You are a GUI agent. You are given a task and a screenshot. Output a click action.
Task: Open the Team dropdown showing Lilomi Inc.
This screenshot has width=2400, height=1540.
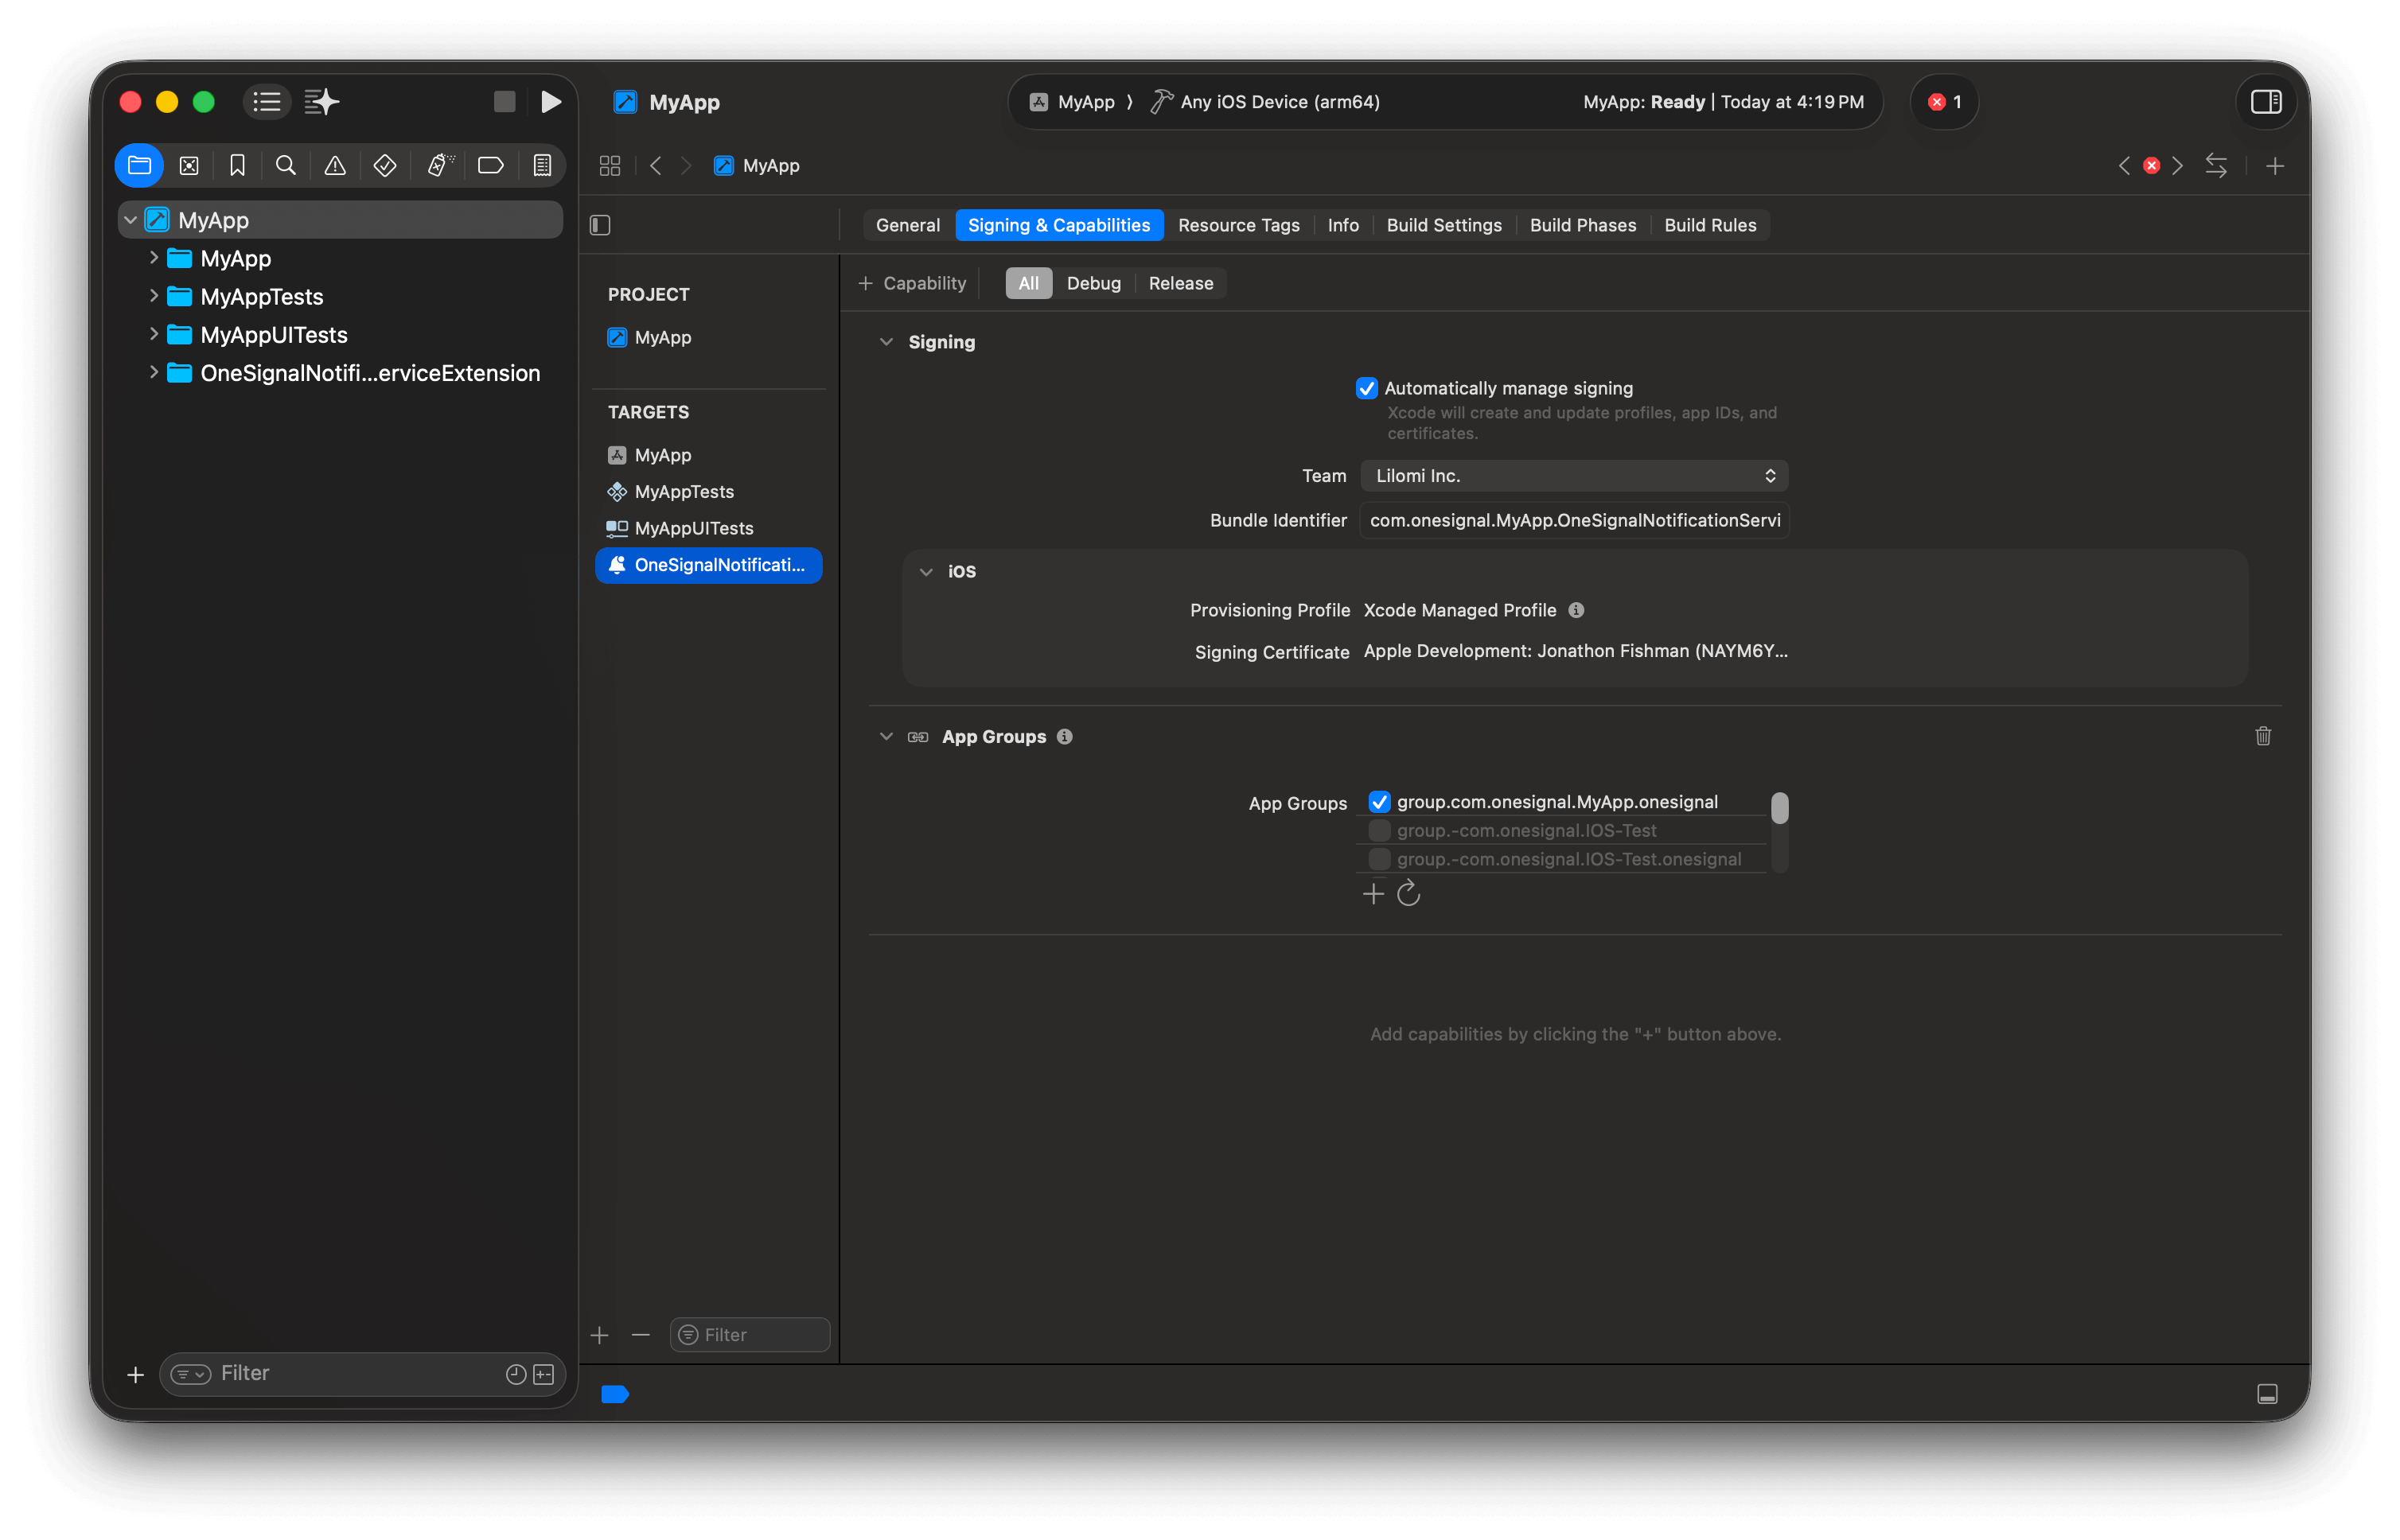[1575, 476]
